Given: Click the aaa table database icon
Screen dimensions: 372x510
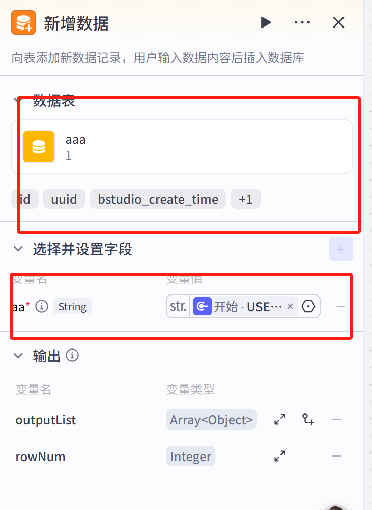Looking at the screenshot, I should tap(39, 147).
